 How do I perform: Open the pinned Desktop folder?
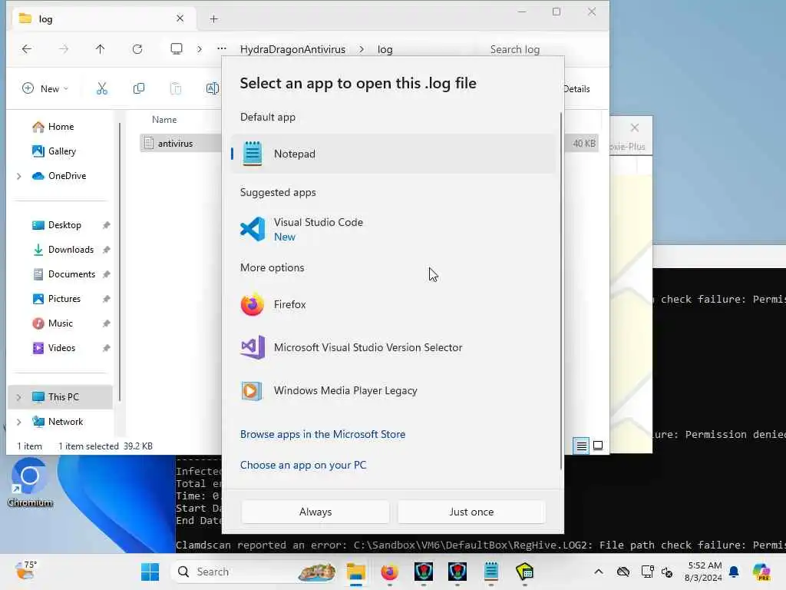(64, 225)
